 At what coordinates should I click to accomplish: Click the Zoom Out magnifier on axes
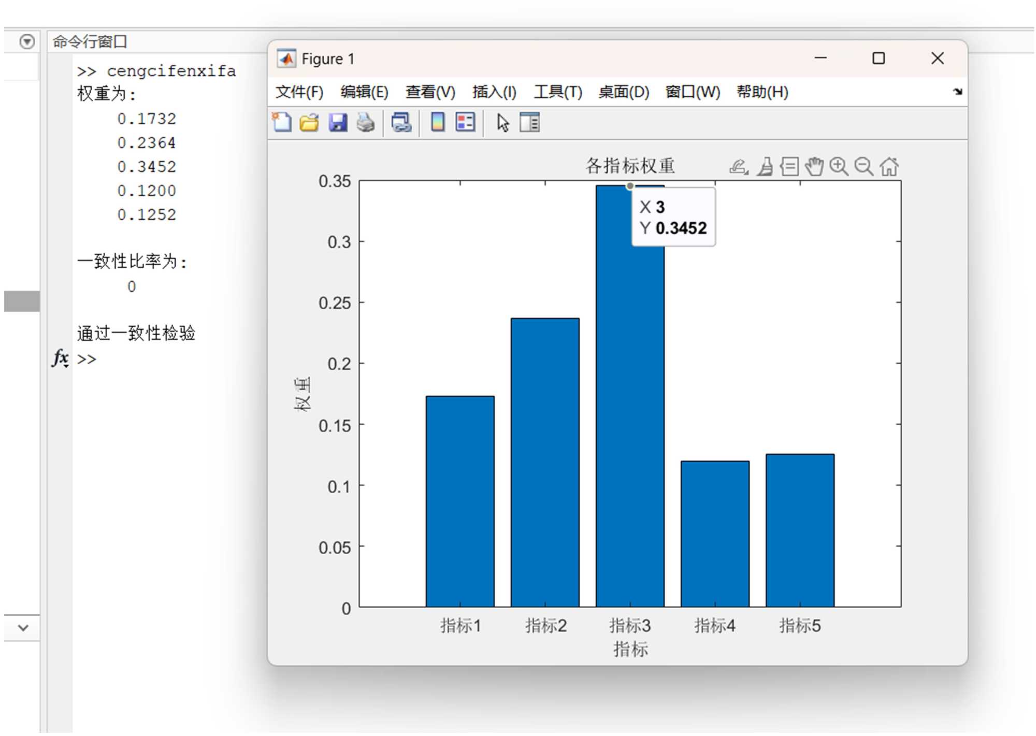864,167
